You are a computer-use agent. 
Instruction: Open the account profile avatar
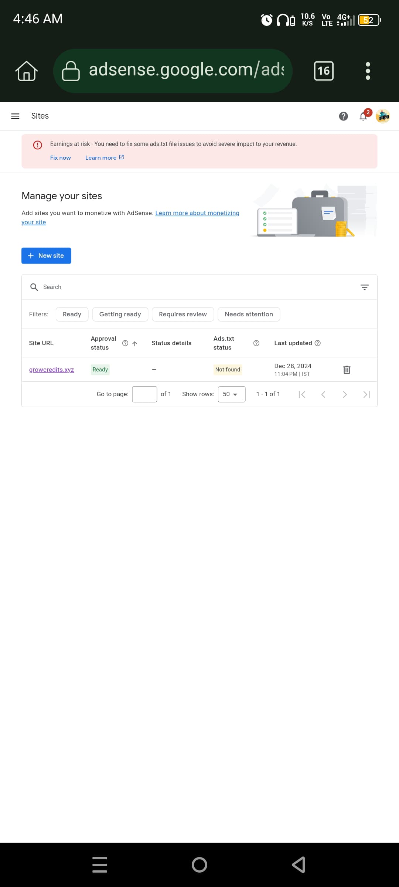(x=383, y=116)
